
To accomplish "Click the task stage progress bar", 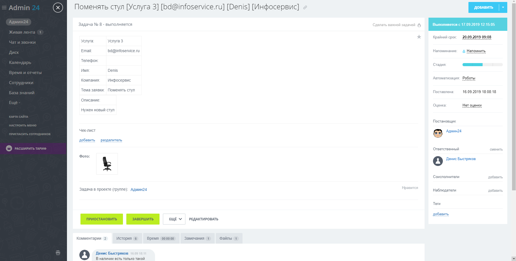I will coord(482,65).
